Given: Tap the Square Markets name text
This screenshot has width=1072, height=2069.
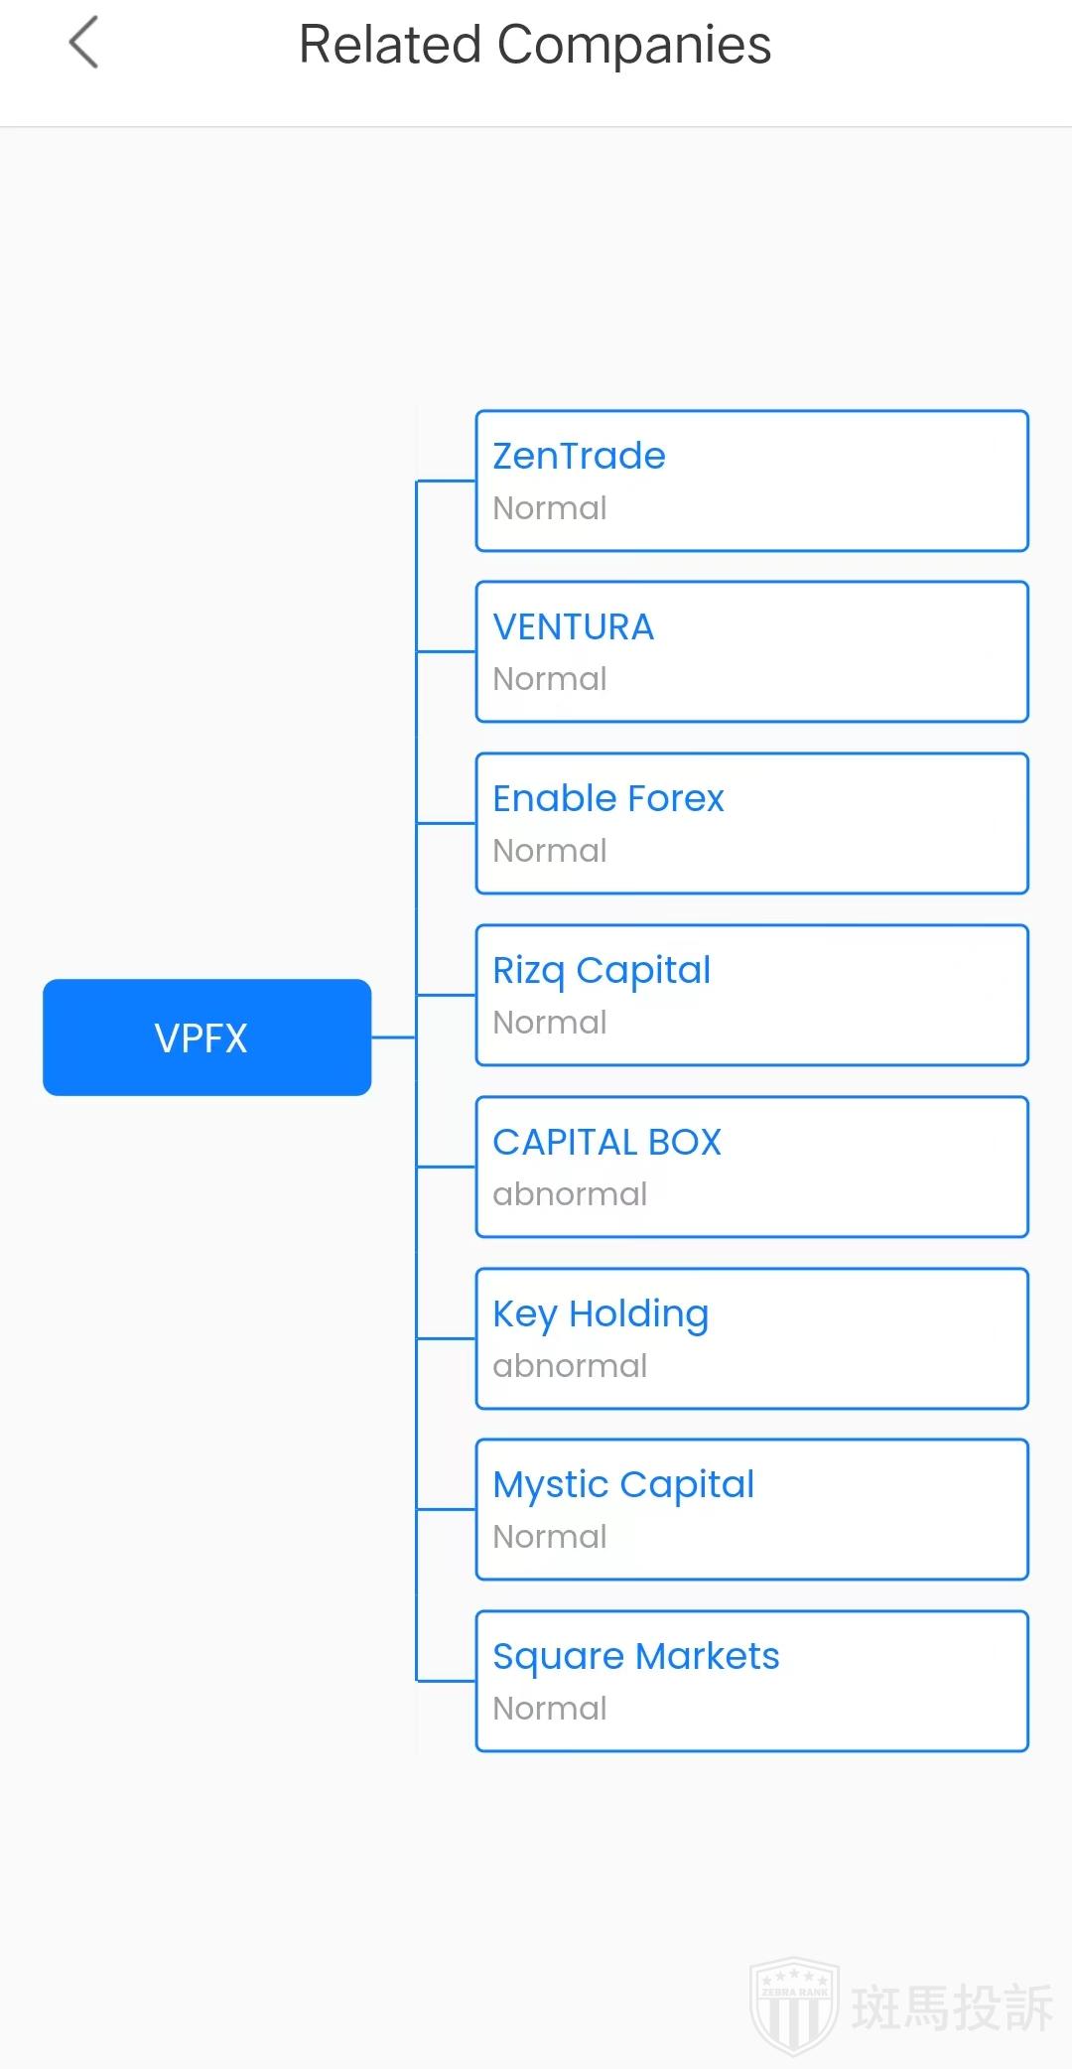Looking at the screenshot, I should pyautogui.click(x=635, y=1656).
